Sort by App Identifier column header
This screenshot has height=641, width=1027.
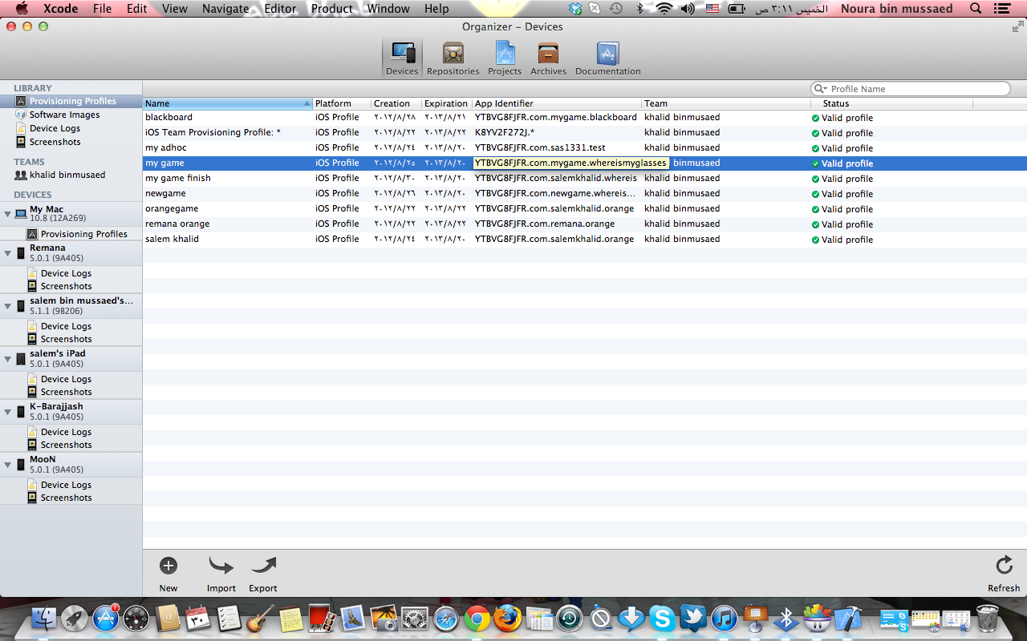[557, 103]
